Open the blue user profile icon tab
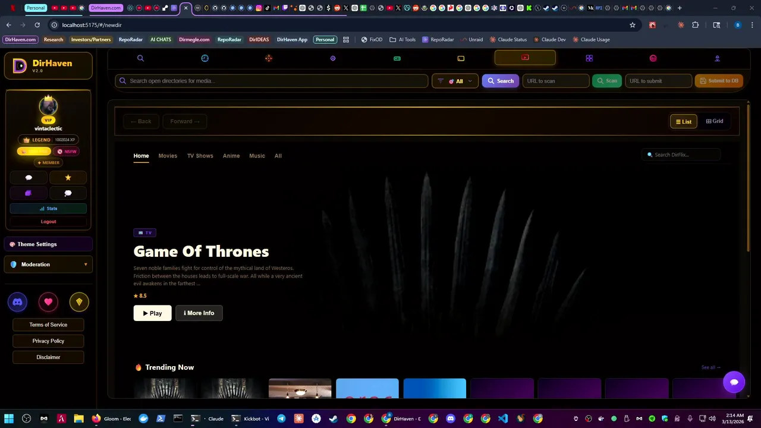 [x=717, y=58]
